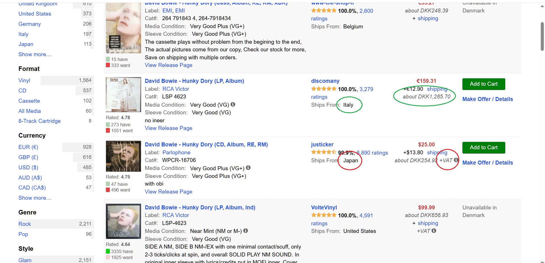Visit seller justicker's profile

[322, 144]
